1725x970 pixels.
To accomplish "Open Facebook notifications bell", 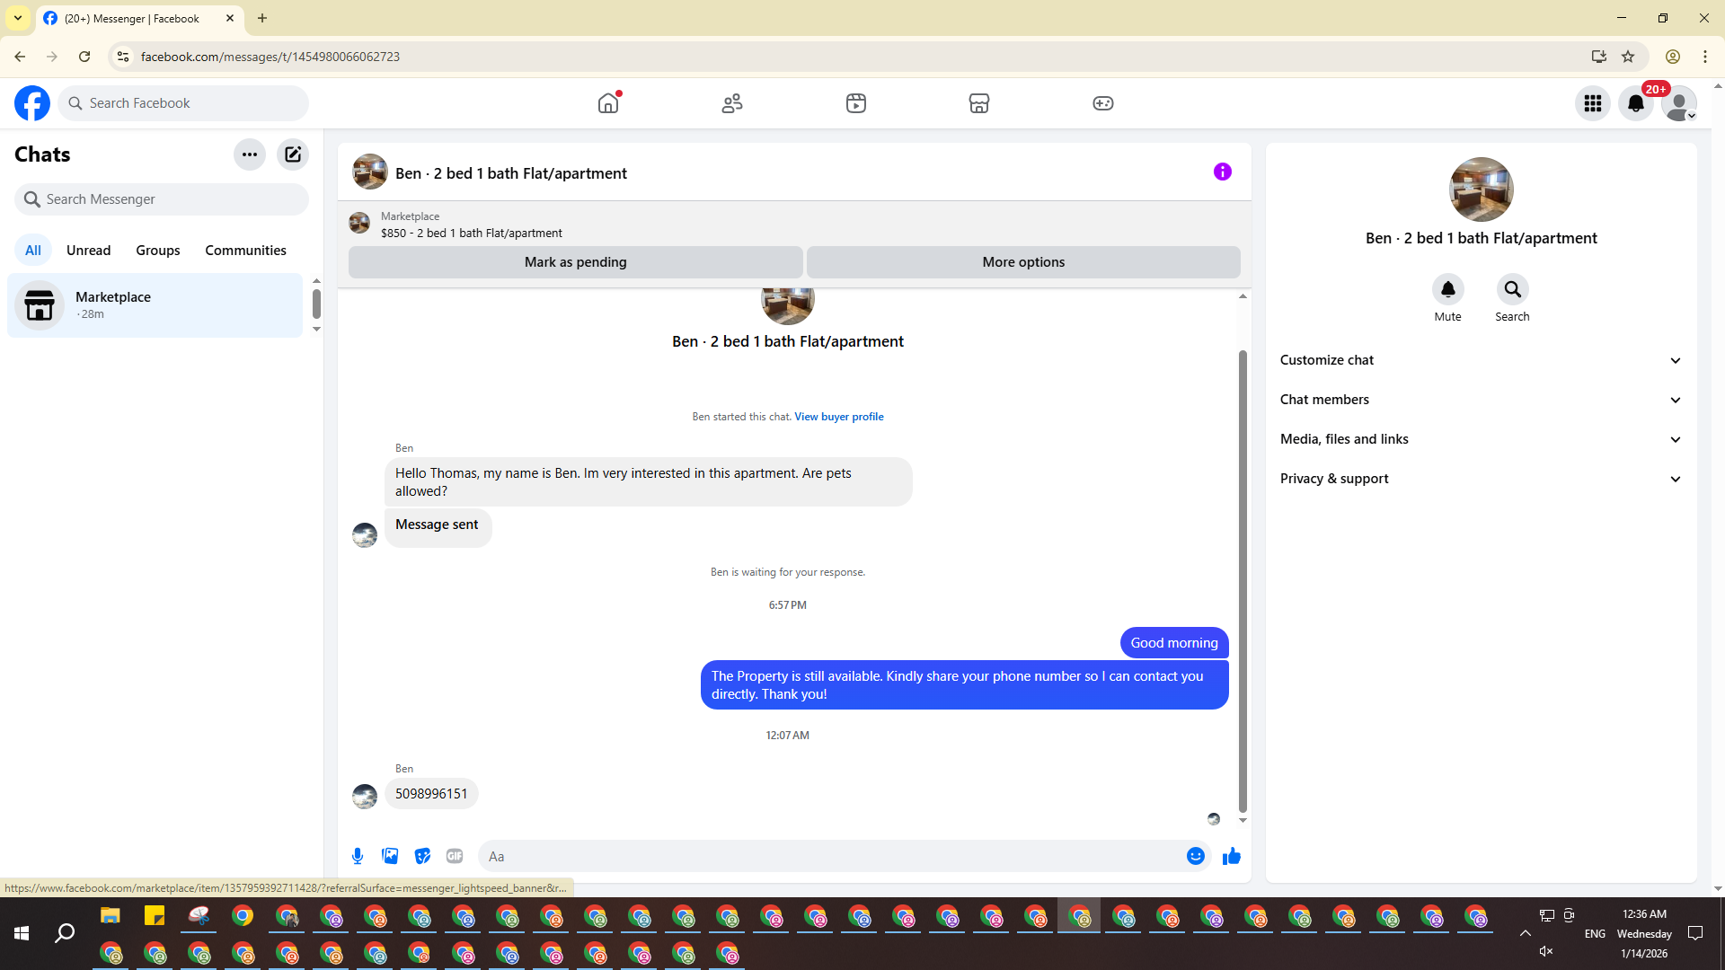I will point(1635,103).
